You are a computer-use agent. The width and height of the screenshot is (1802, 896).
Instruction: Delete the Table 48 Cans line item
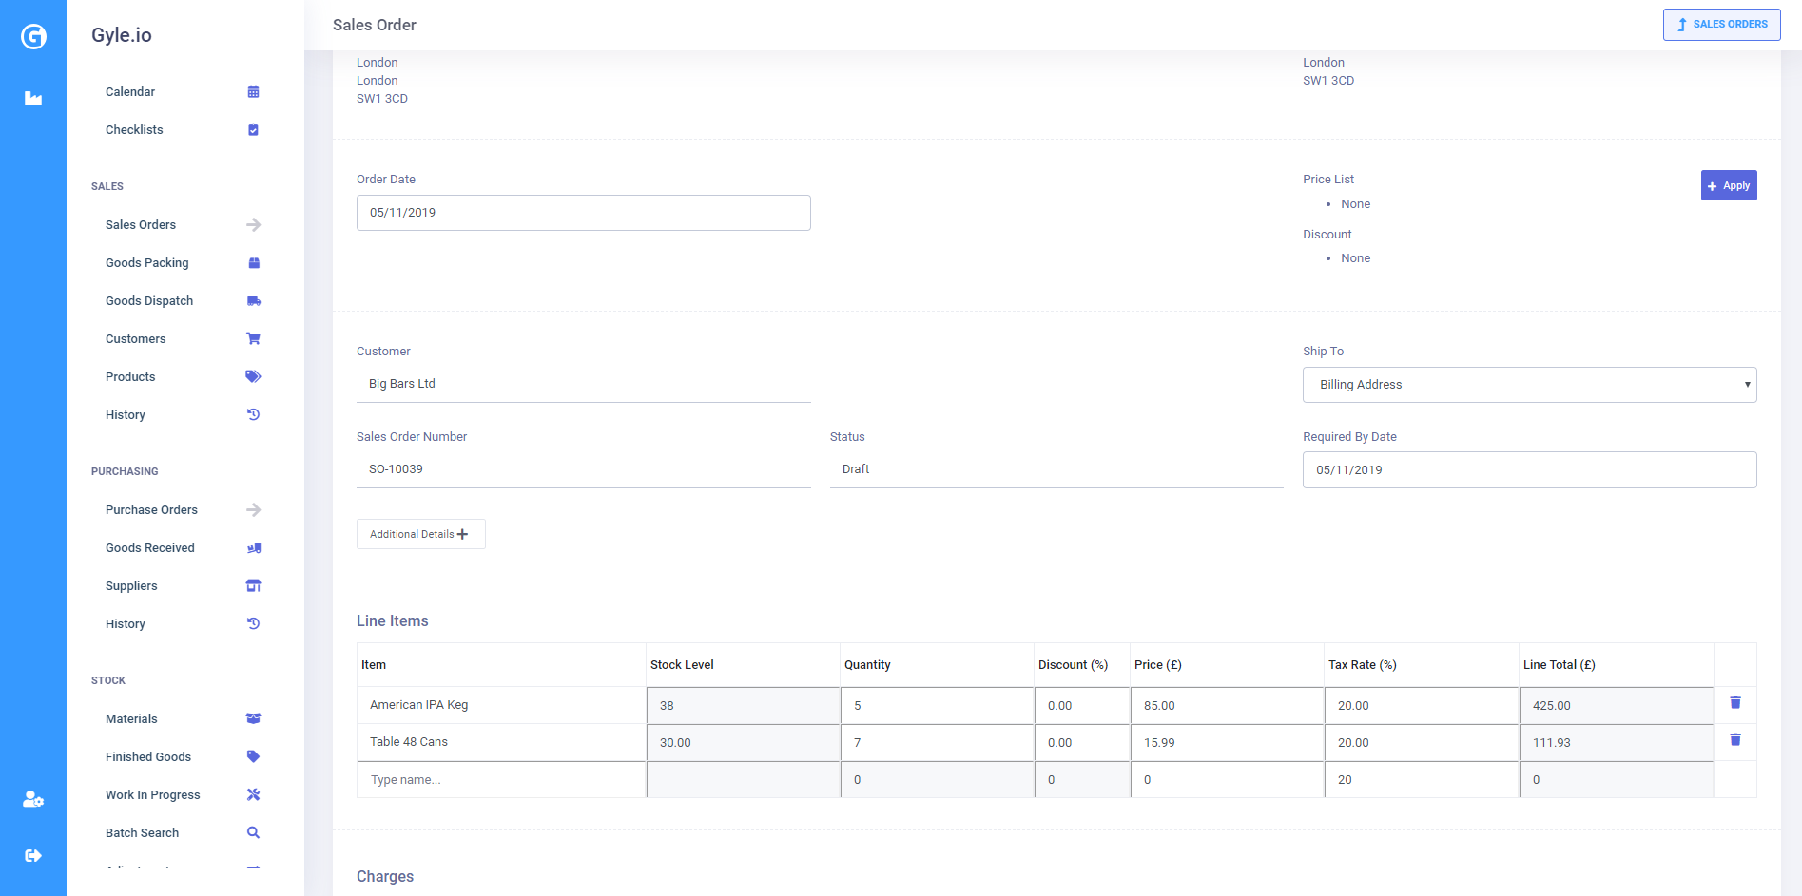tap(1734, 740)
